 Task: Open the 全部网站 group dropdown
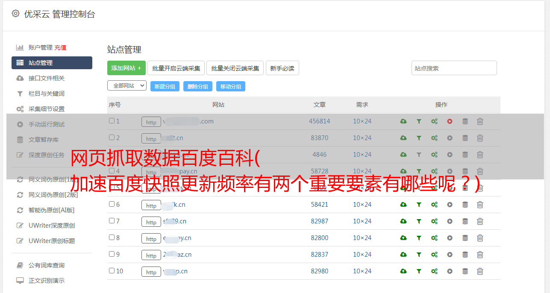tap(126, 86)
